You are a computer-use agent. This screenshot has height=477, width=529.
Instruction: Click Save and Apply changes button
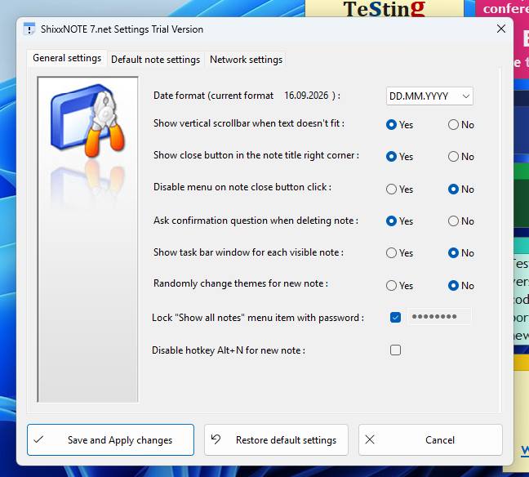pyautogui.click(x=111, y=440)
